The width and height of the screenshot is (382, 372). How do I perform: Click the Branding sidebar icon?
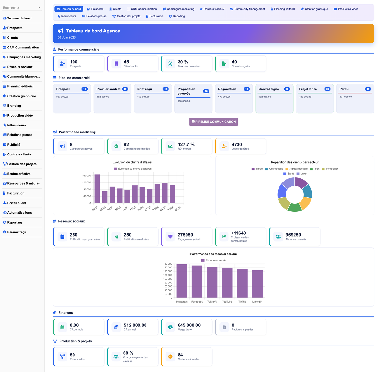(4, 106)
